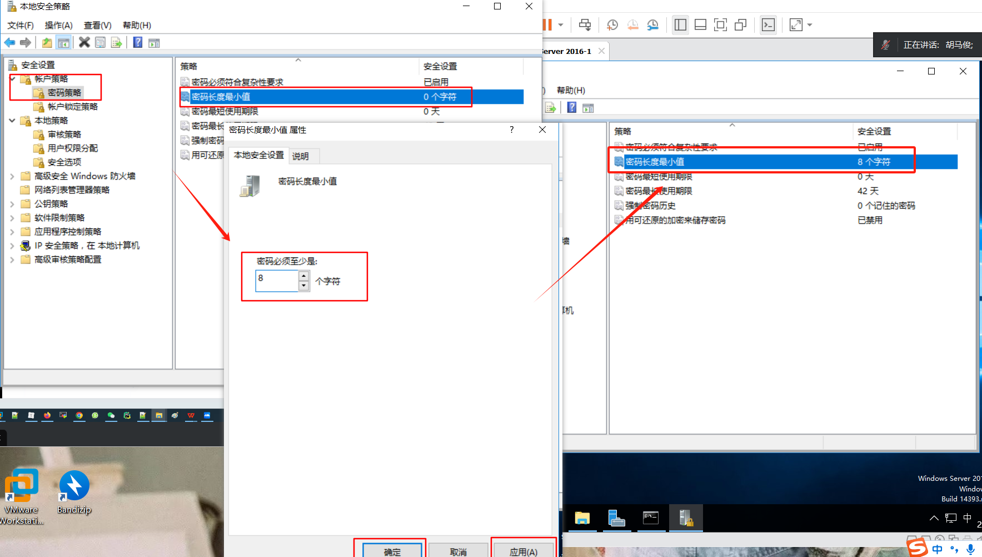Close the Server 2016-1 VM tab
Screen dimensions: 982x557
[601, 51]
